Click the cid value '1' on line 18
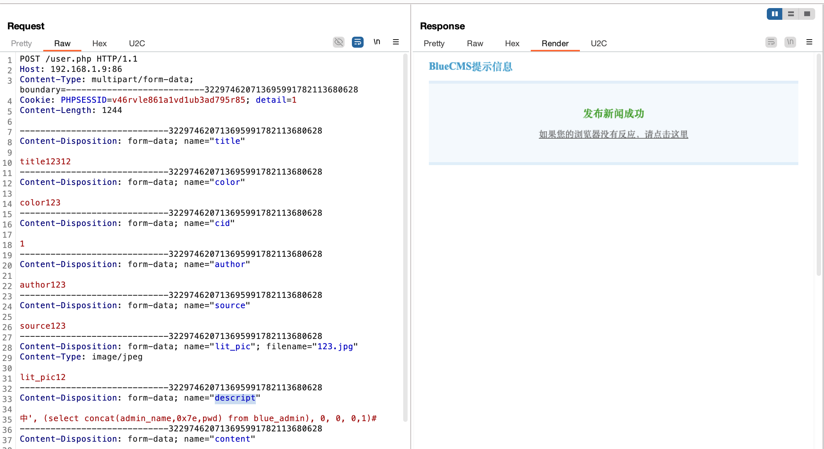This screenshot has width=824, height=449. coord(22,244)
